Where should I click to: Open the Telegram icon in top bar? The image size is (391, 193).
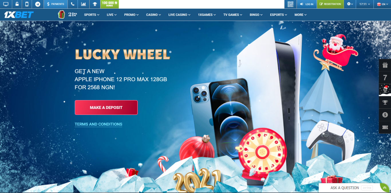click(x=37, y=4)
